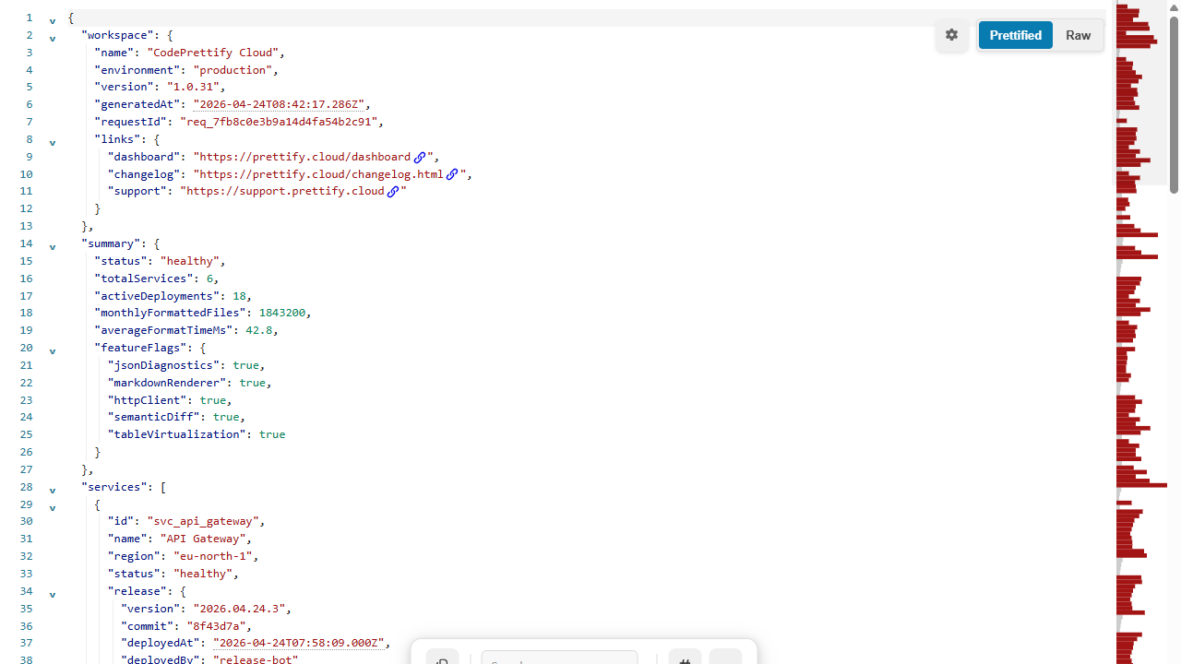Click the requestId value req_7fb8c0e3b9a14d4fa54b2c91
Viewport: 1181px width, 664px height.
pyautogui.click(x=279, y=122)
